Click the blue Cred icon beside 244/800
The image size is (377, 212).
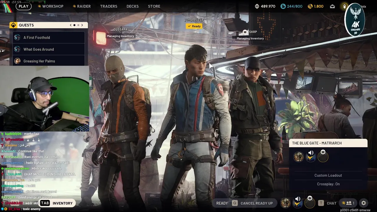tap(283, 6)
